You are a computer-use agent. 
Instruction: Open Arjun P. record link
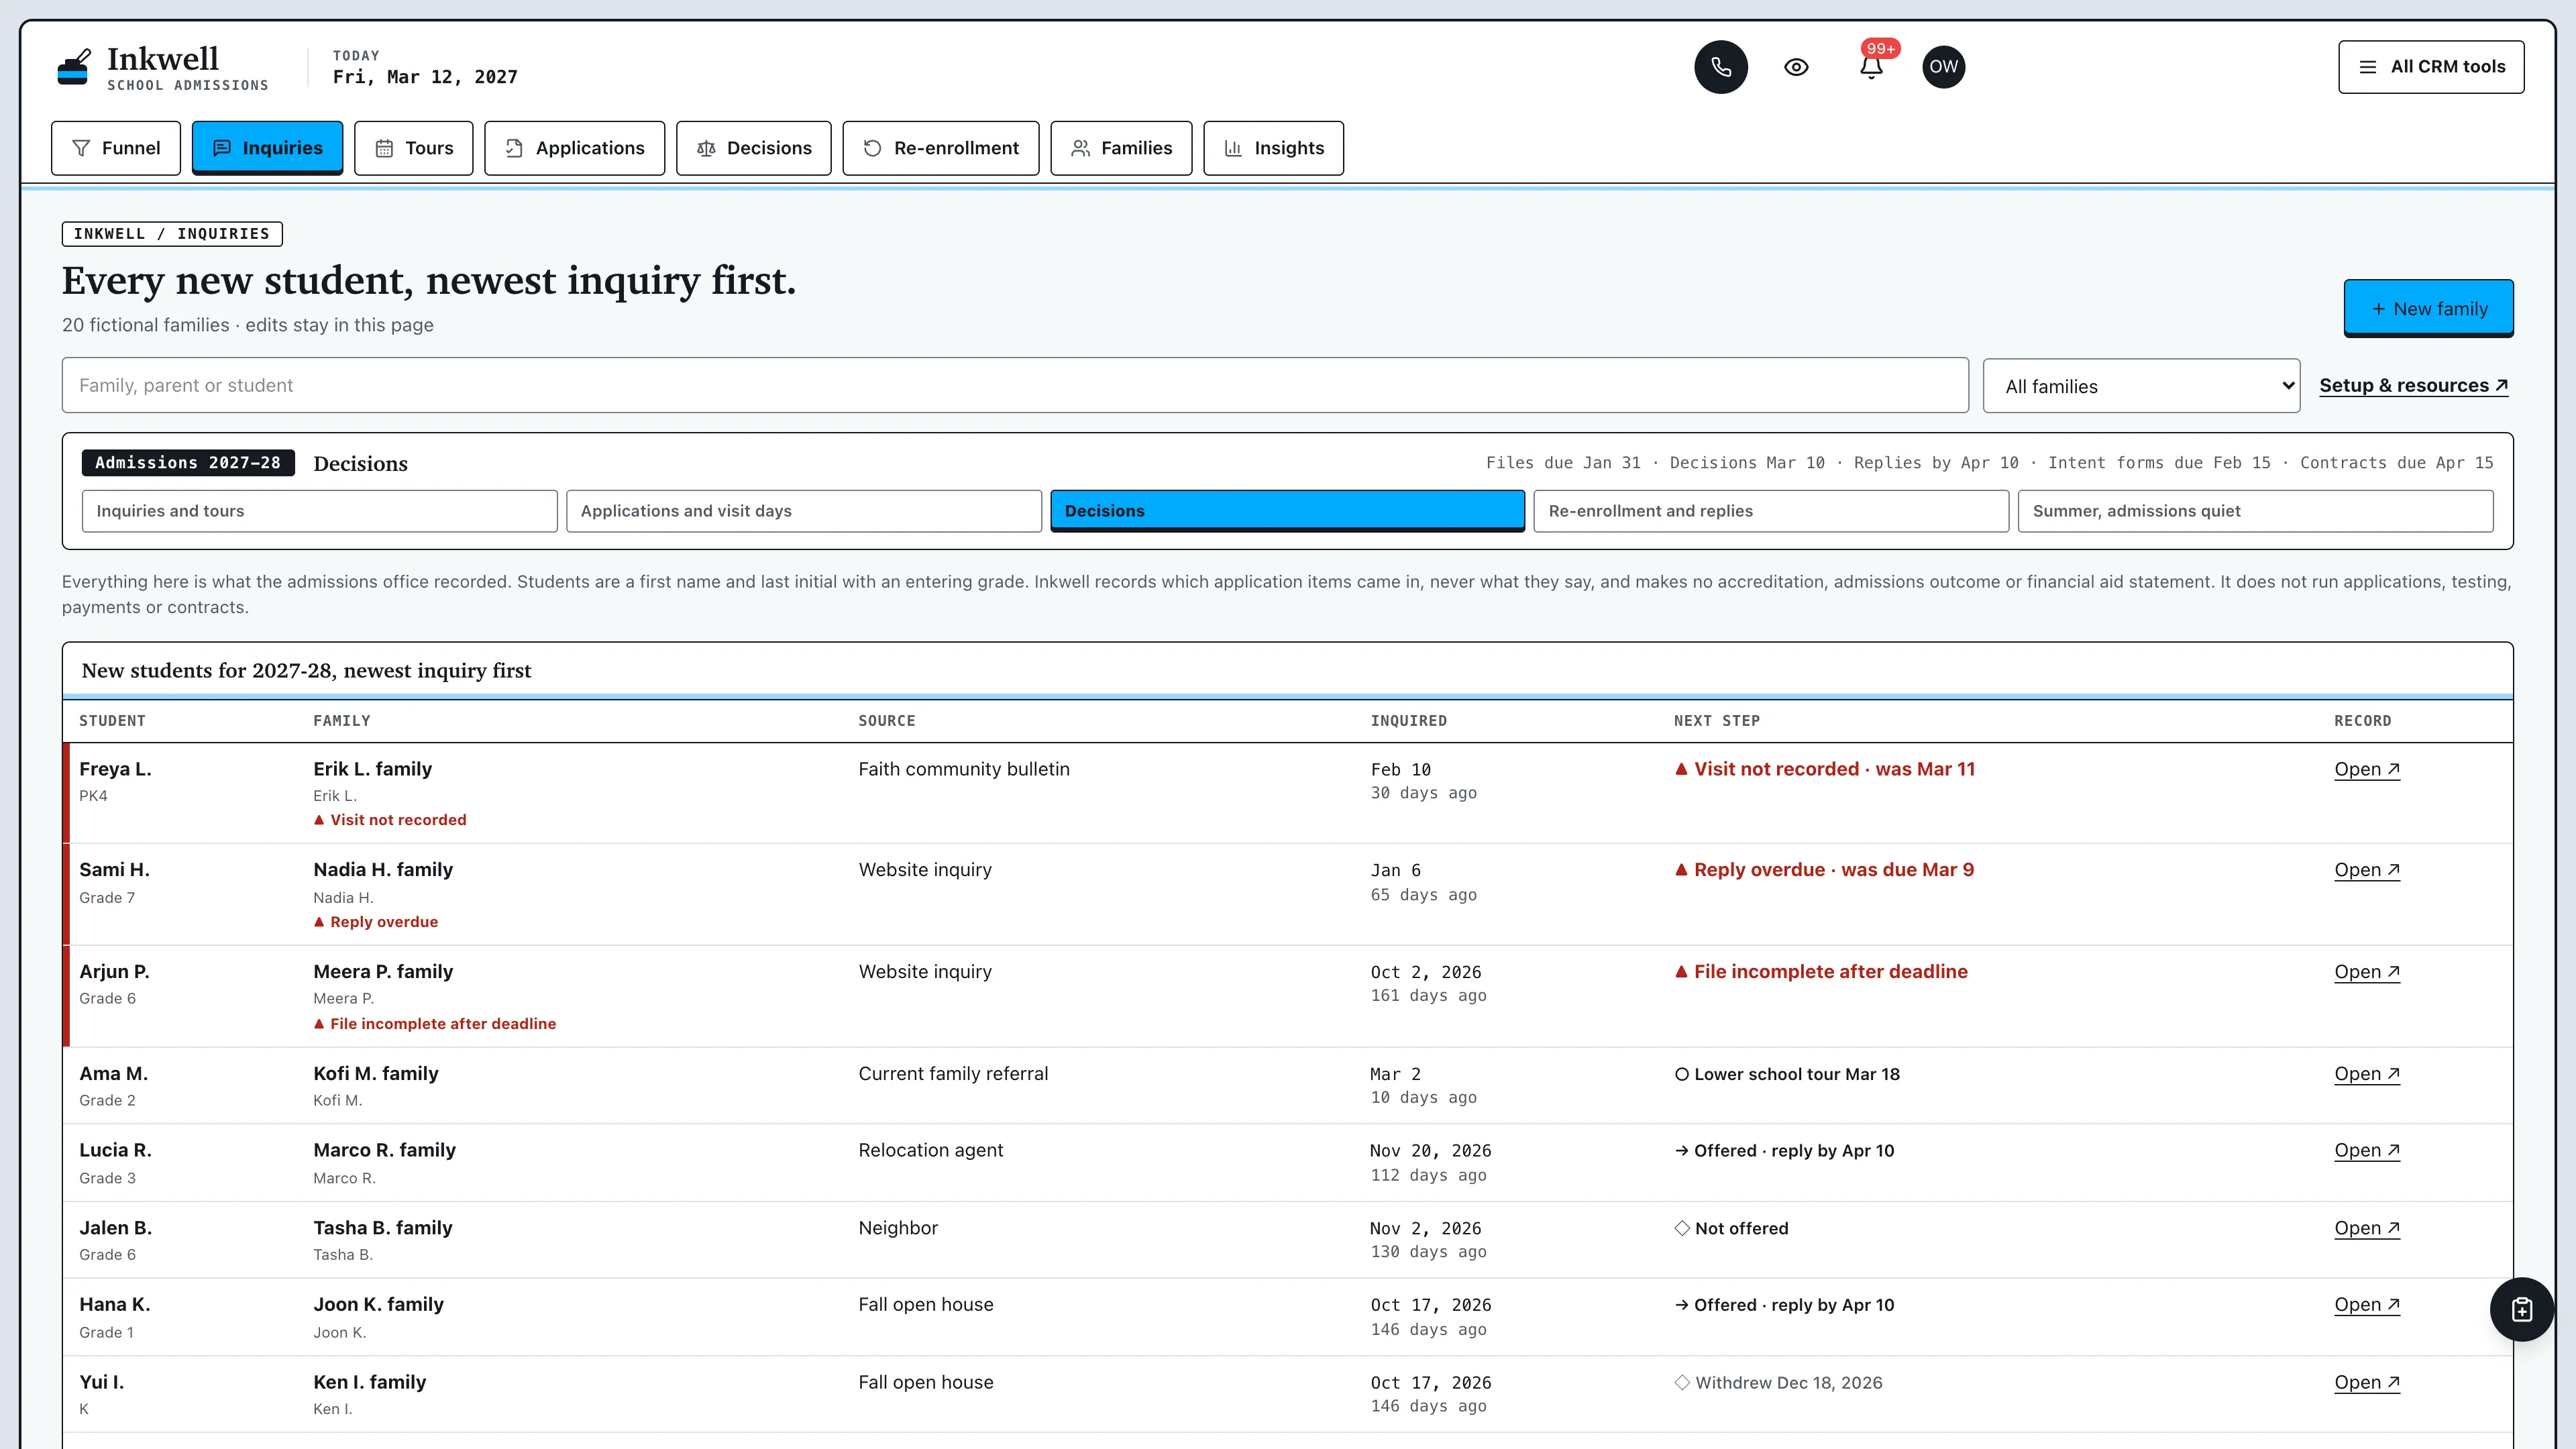pyautogui.click(x=2367, y=972)
